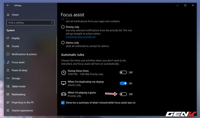This screenshot has height=118, width=200.
Task: Click the Tablet mode icon
Action: [8, 86]
